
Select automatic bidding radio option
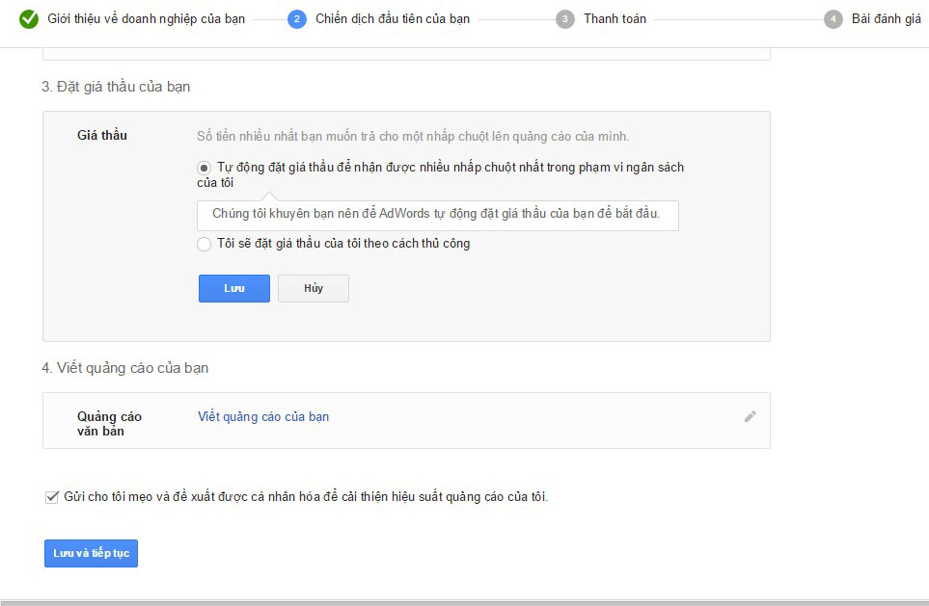pos(204,168)
